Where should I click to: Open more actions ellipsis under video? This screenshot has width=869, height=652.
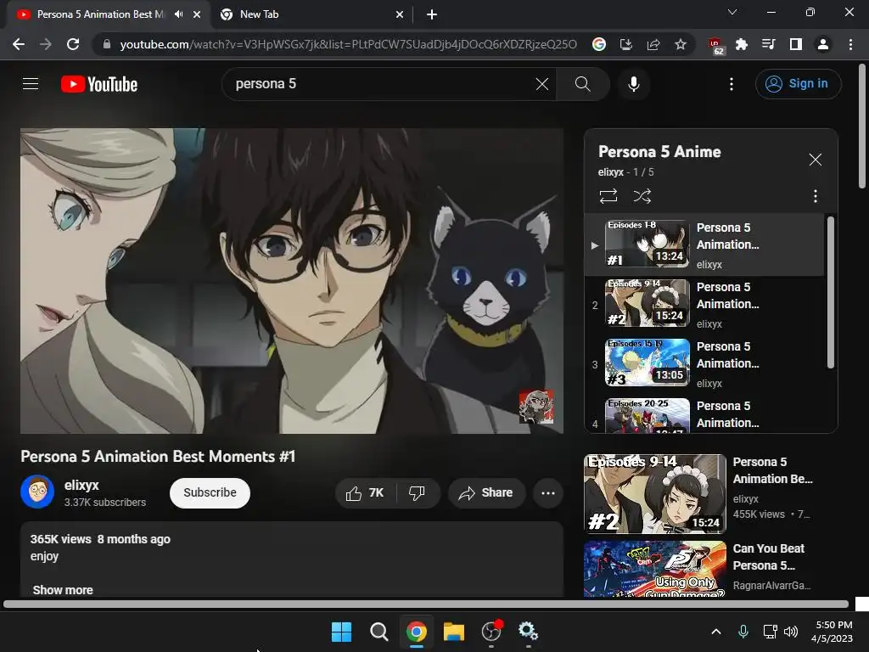[x=547, y=493]
